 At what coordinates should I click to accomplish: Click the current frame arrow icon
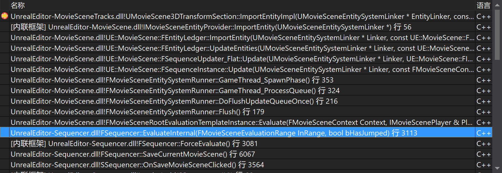(5, 16)
